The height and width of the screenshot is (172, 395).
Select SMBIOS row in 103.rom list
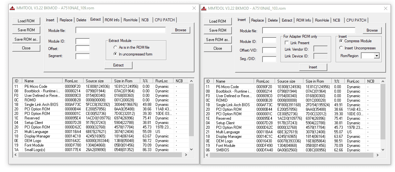292,150
